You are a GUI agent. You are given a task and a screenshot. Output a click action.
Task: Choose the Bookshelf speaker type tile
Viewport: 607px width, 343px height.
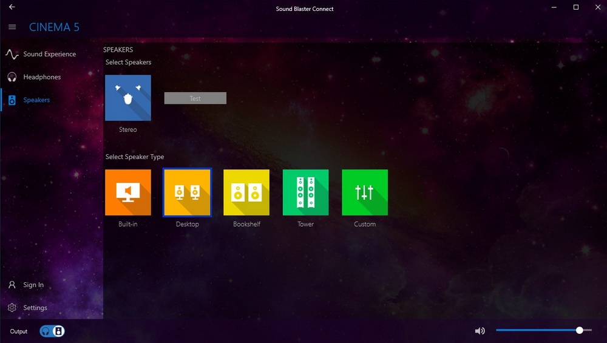[x=246, y=192]
